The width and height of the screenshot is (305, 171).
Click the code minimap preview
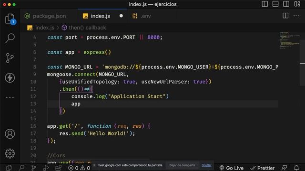[x=289, y=41]
